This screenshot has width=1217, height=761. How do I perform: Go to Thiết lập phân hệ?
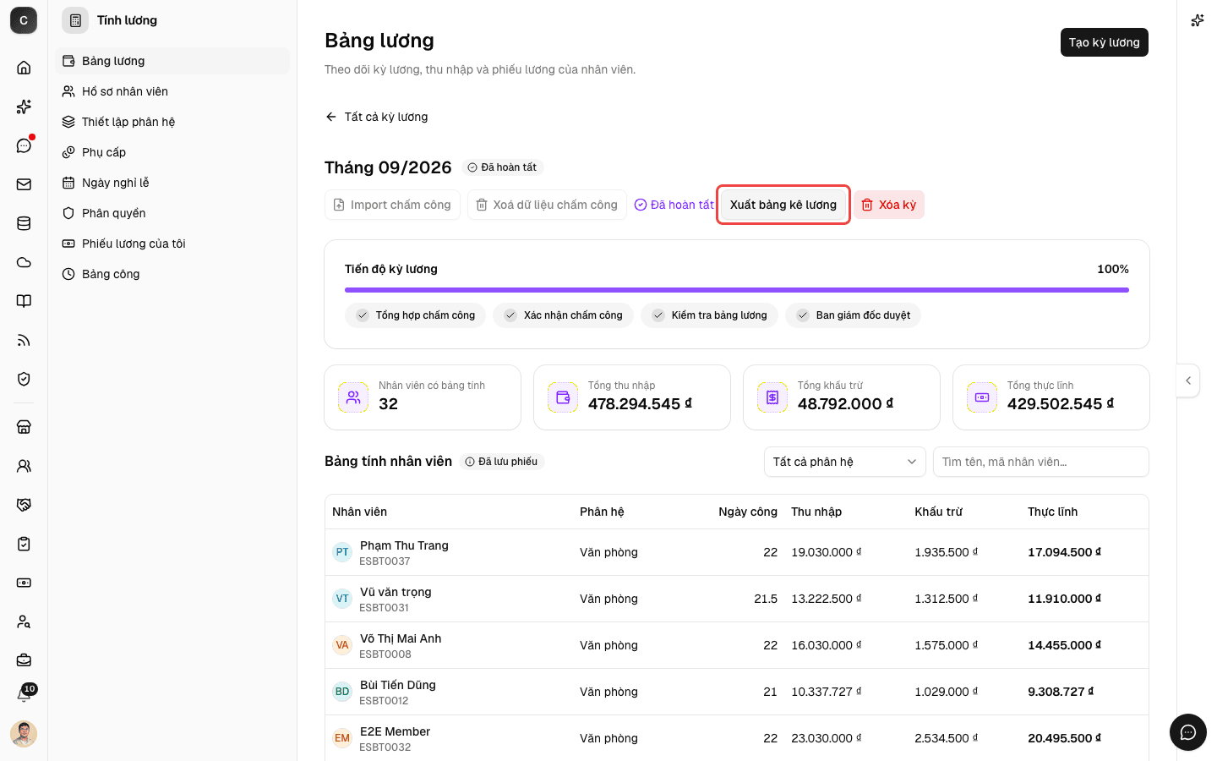pyautogui.click(x=172, y=122)
